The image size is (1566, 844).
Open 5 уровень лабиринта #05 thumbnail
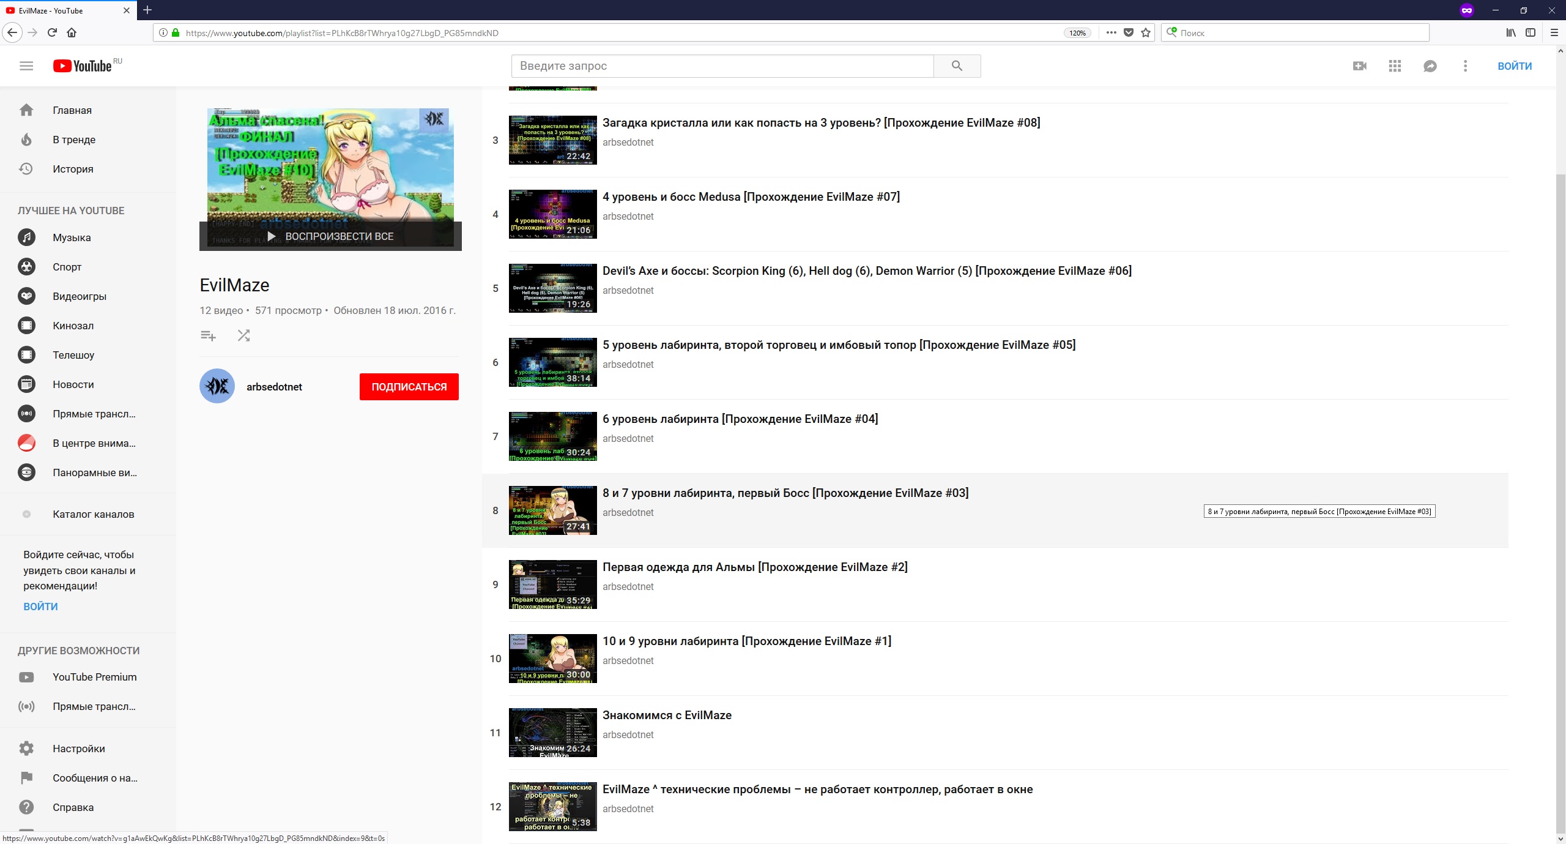tap(553, 362)
